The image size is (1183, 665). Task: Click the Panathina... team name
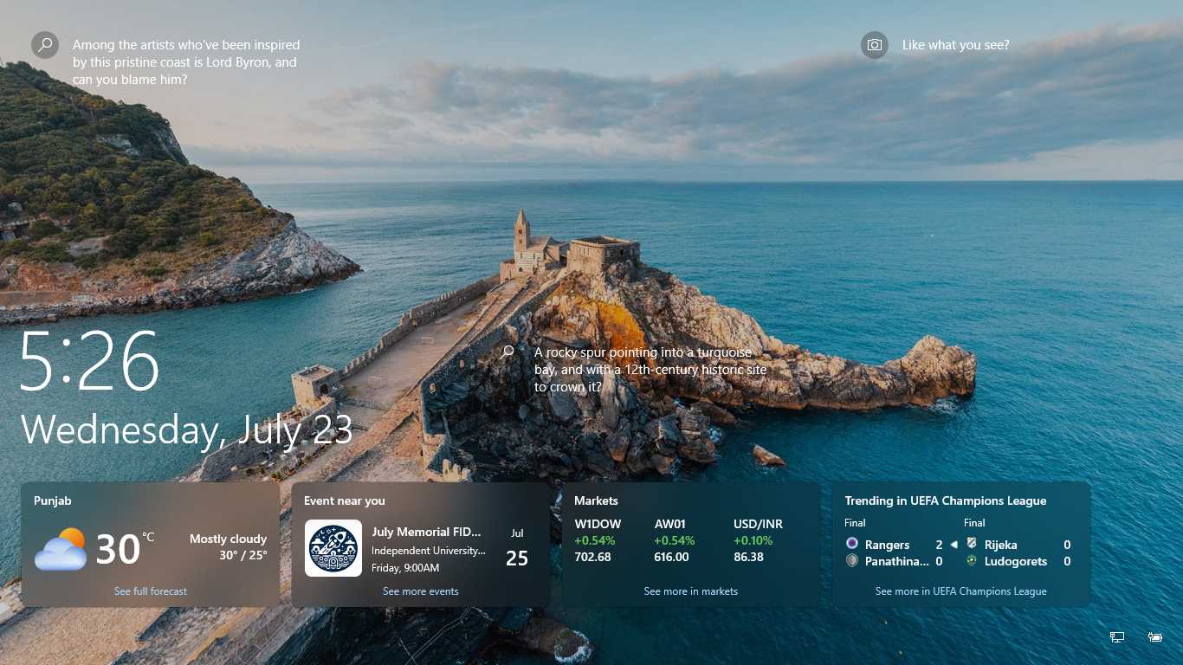(x=896, y=561)
